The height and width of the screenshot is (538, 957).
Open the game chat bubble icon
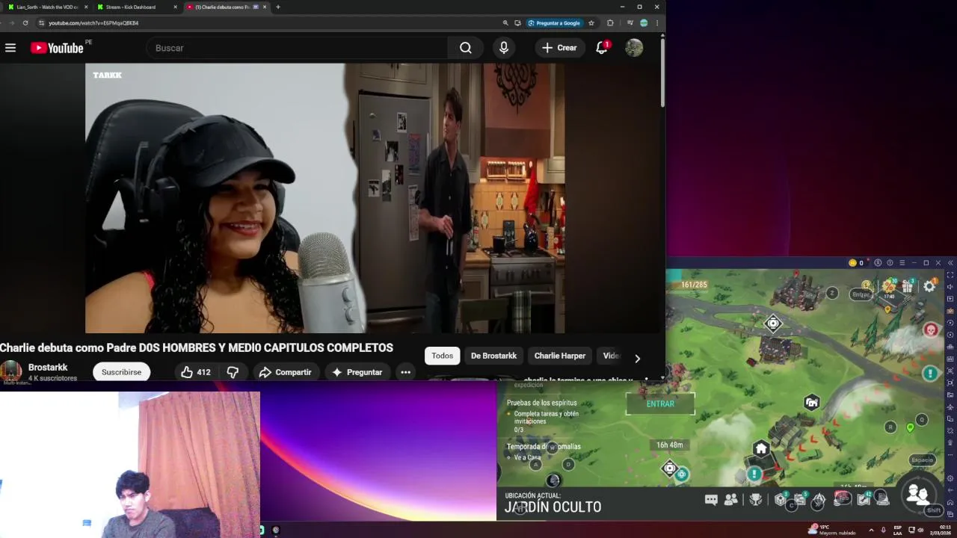711,500
